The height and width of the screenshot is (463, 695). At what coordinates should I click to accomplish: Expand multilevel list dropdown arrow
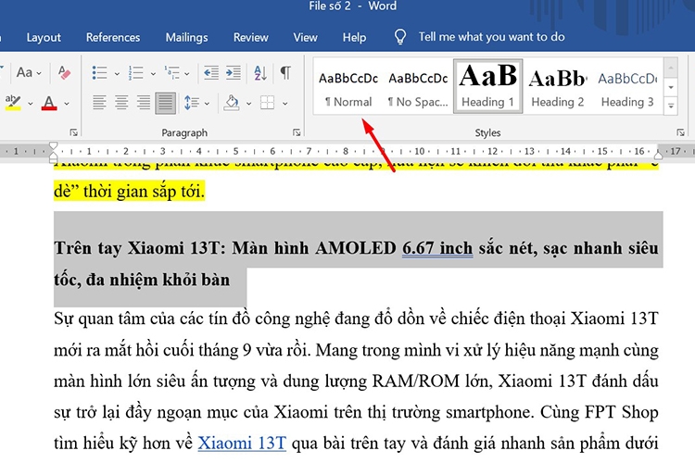187,73
